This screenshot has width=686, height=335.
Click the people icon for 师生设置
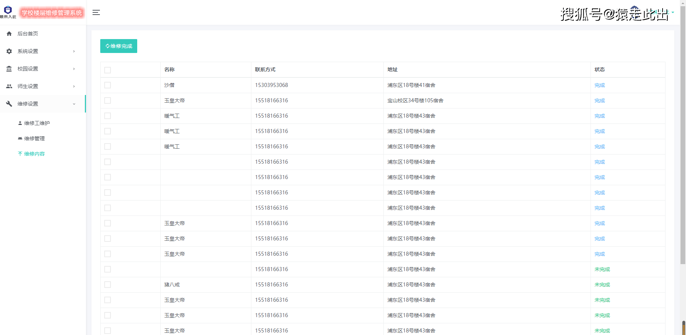tap(9, 86)
